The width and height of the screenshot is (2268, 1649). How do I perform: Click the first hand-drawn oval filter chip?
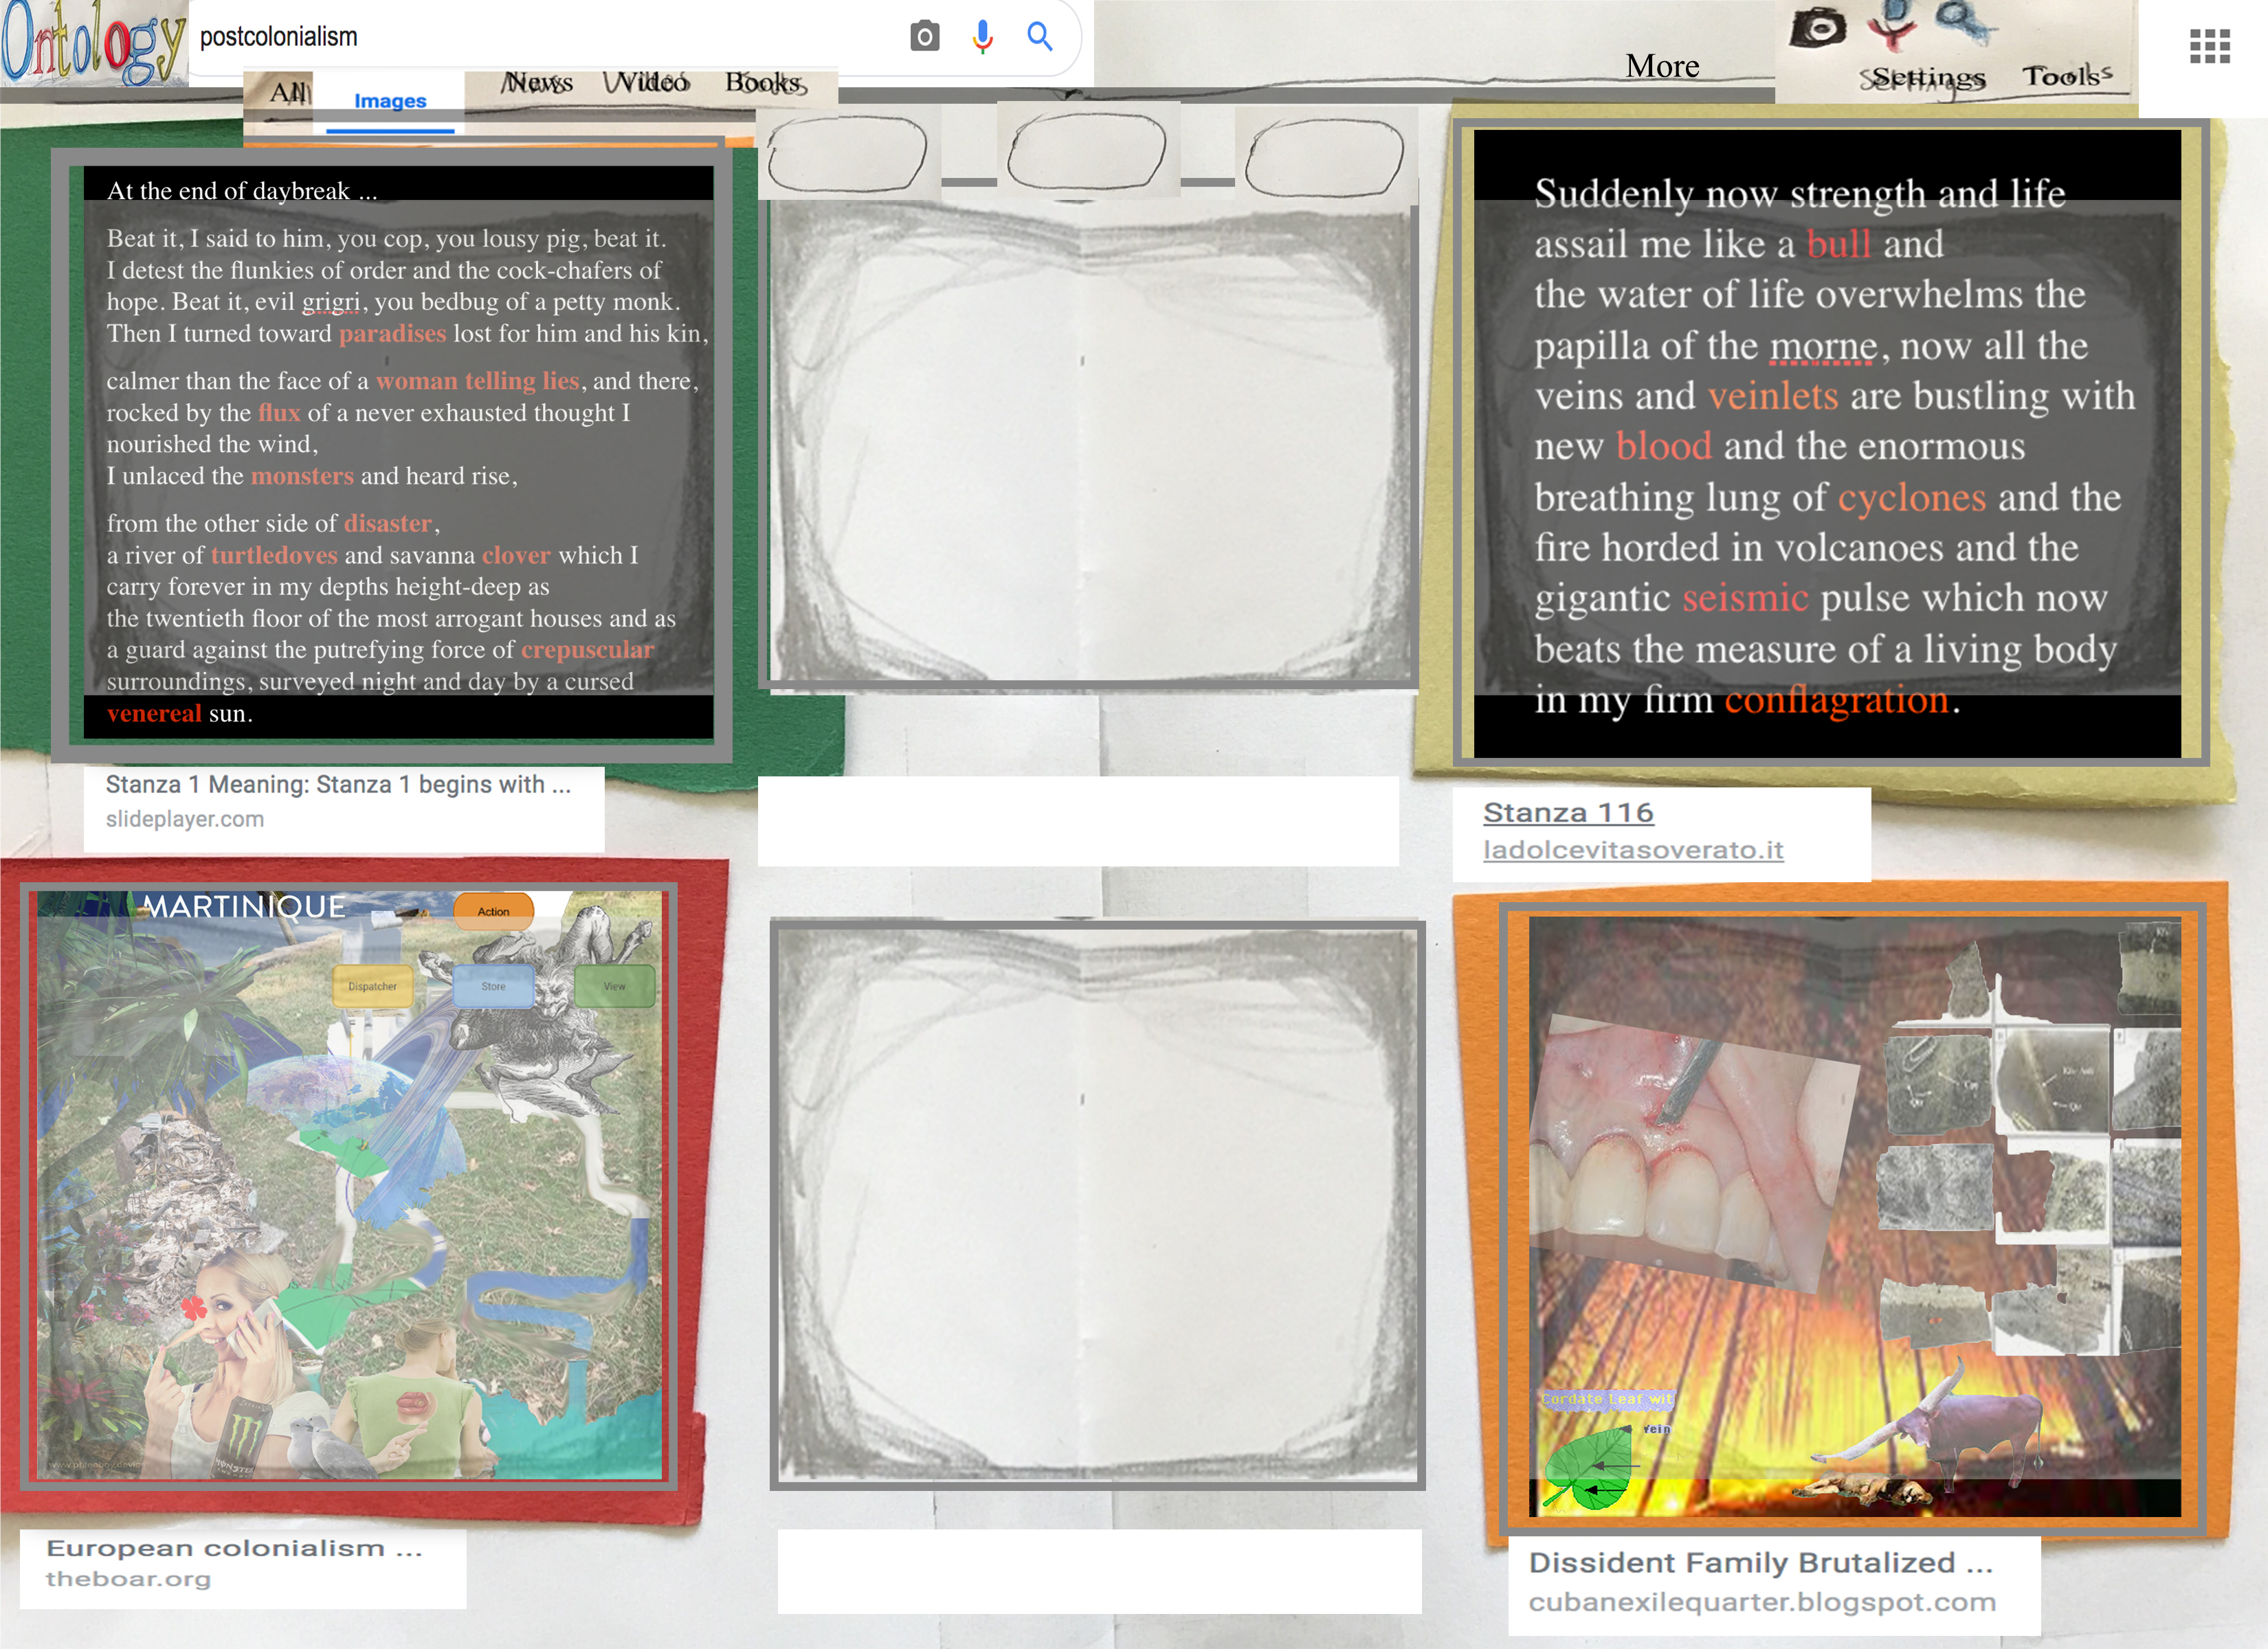(x=847, y=154)
